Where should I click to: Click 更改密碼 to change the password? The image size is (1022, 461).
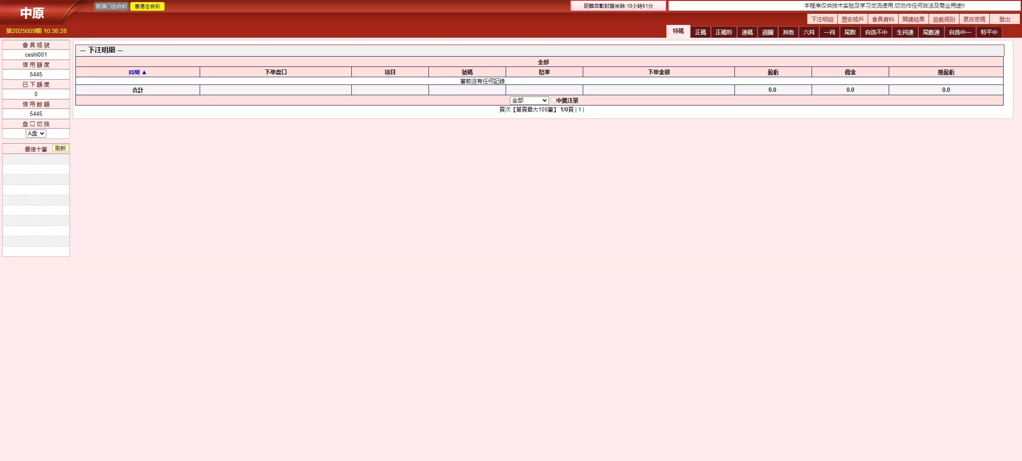974,19
